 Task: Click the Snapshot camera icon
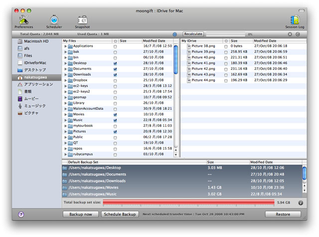point(82,20)
